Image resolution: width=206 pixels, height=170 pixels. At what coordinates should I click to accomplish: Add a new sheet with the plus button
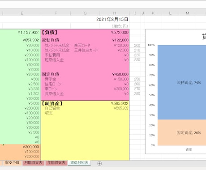click(99, 163)
